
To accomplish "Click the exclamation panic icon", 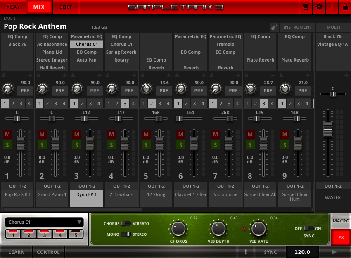I will [246, 252].
